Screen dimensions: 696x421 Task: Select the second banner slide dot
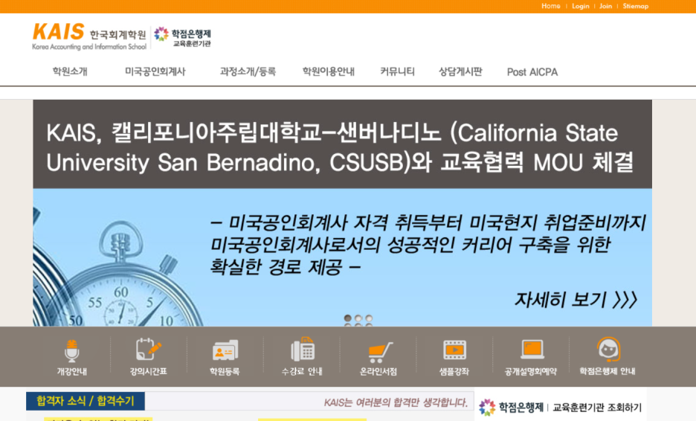(358, 318)
